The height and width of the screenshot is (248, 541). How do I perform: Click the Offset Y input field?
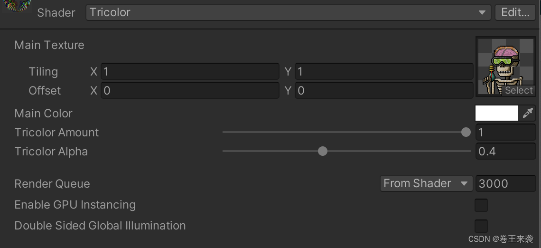pyautogui.click(x=383, y=90)
